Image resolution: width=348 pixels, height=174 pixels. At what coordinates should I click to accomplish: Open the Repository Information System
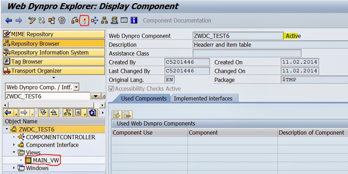(54, 52)
